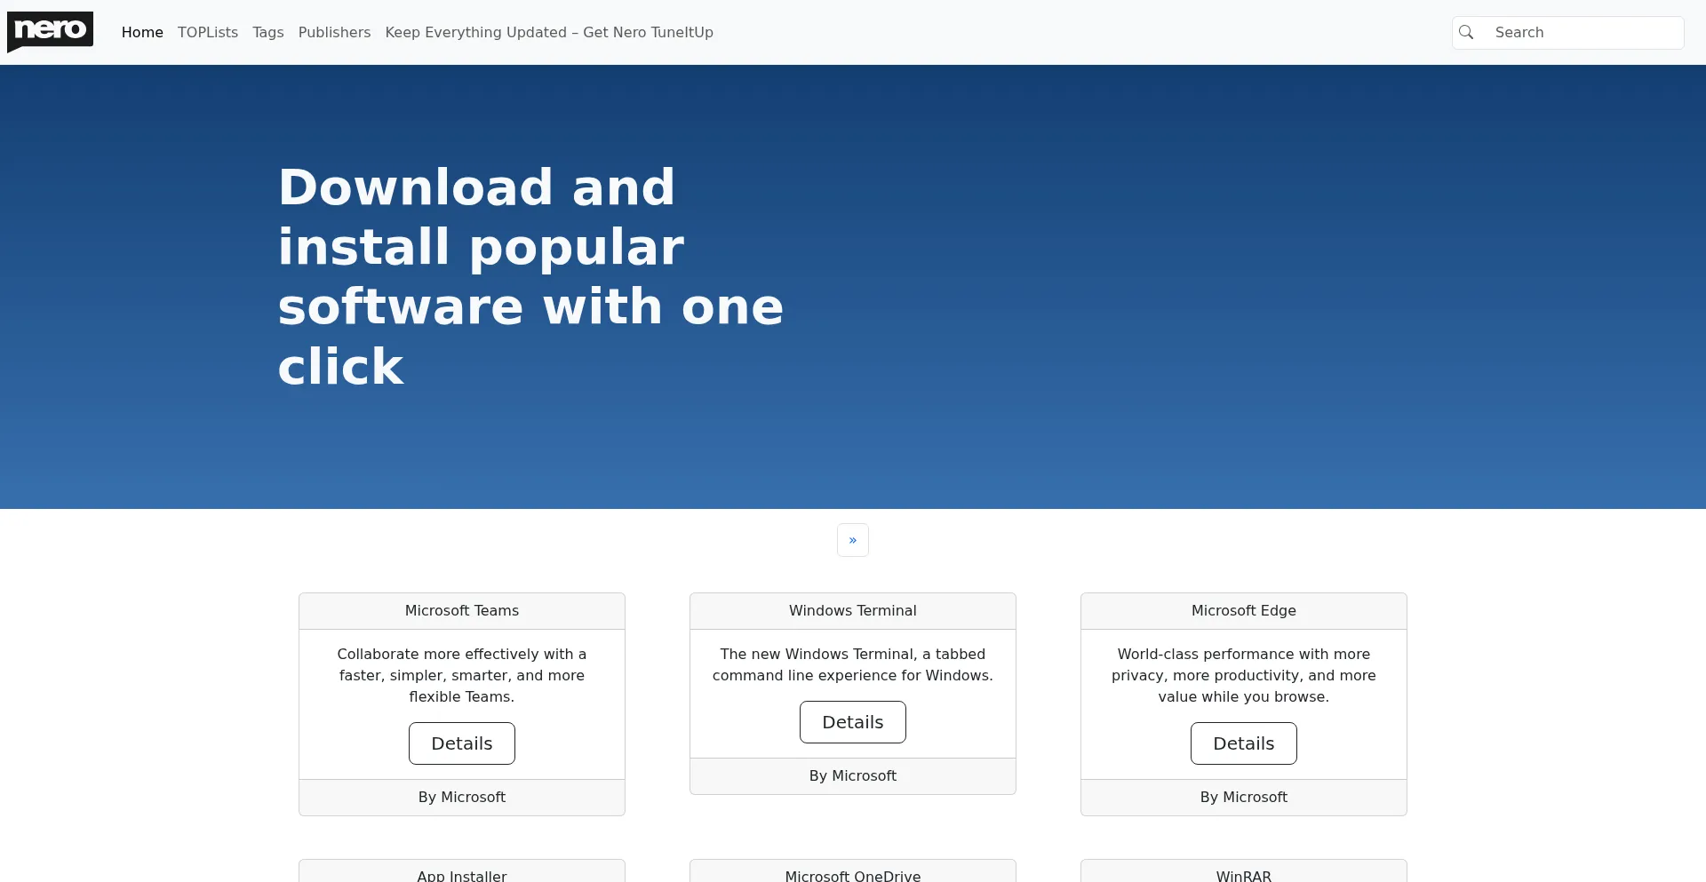Go to the Tags page

pos(268,33)
